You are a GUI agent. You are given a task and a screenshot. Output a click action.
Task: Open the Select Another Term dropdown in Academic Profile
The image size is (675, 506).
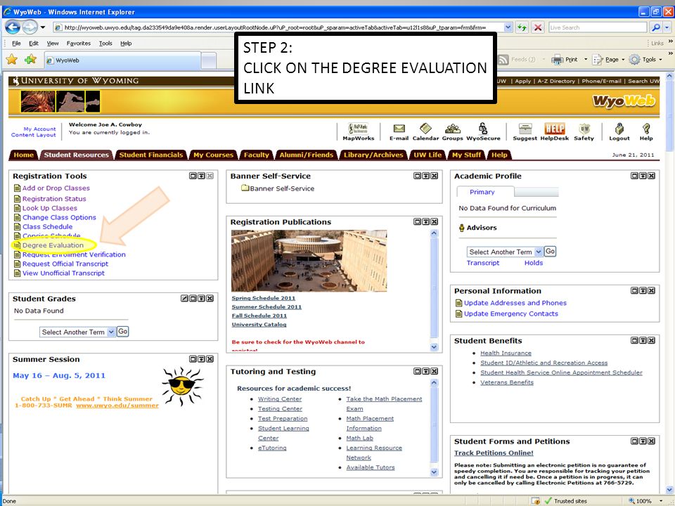coord(539,252)
